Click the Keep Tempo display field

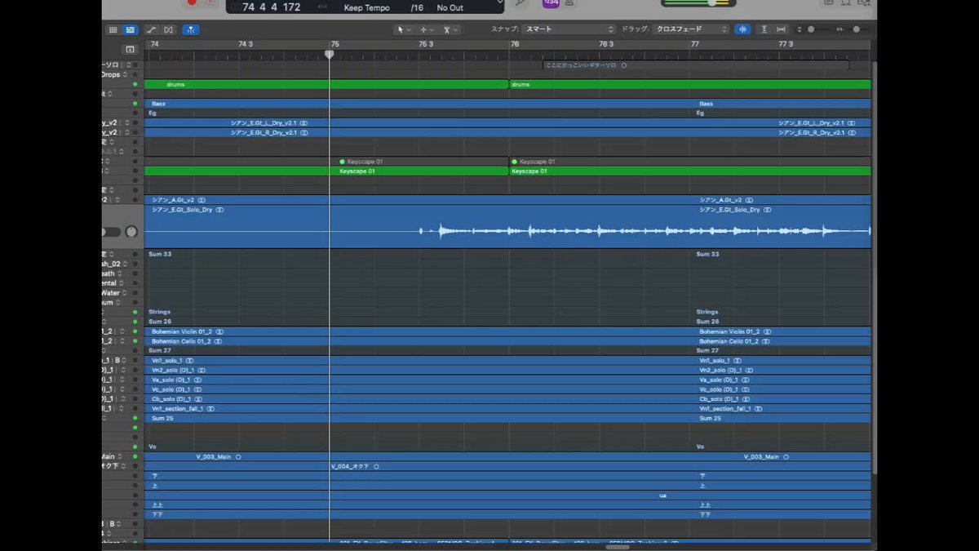[x=366, y=8]
